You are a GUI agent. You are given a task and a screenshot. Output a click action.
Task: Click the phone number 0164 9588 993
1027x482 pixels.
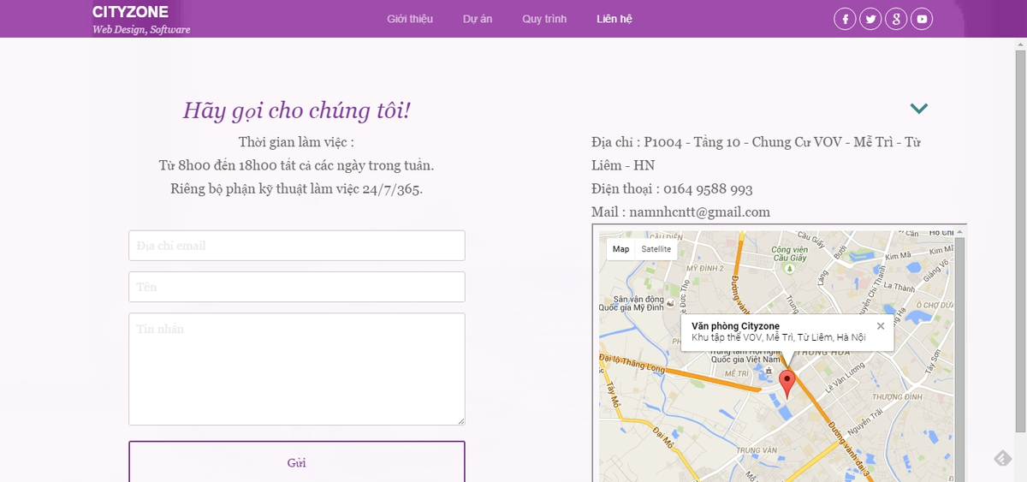point(707,188)
